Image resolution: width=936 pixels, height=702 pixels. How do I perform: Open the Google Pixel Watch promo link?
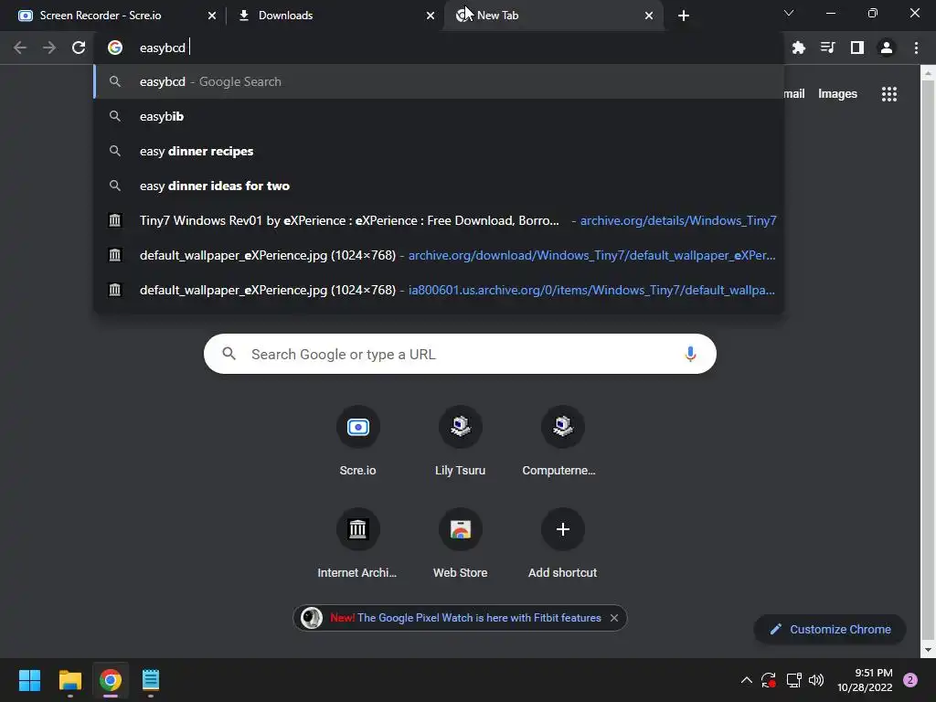click(x=465, y=618)
